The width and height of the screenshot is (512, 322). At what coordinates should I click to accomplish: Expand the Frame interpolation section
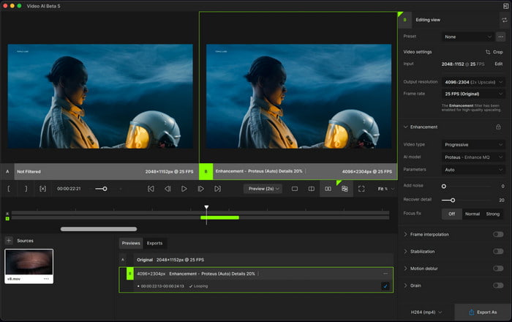tap(405, 234)
